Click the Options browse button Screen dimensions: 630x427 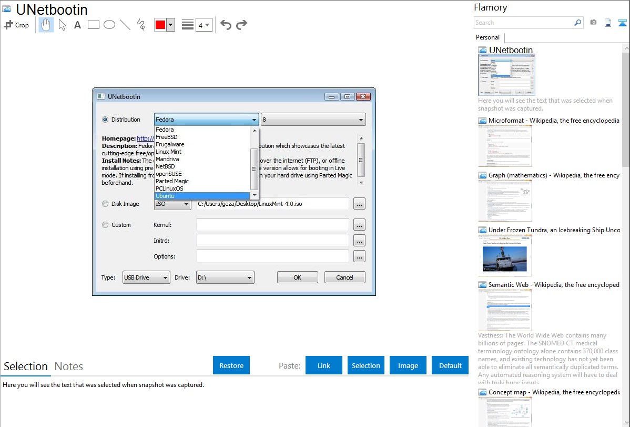359,256
